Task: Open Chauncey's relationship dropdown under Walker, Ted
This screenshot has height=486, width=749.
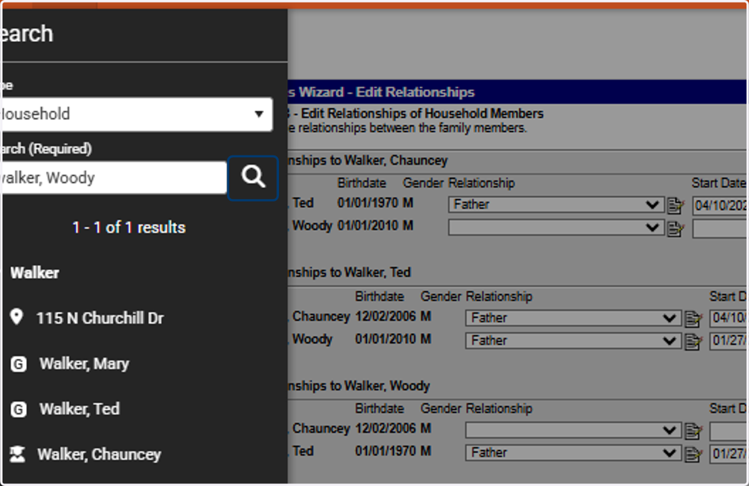Action: 574,318
